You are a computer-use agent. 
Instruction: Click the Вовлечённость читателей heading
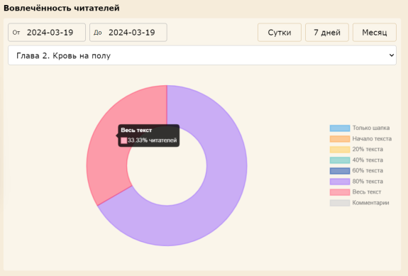point(62,8)
